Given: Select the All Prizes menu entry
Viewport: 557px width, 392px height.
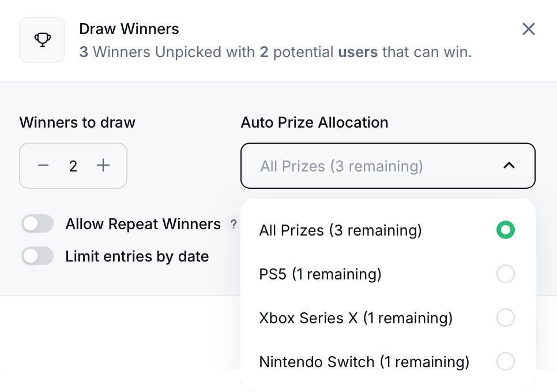Looking at the screenshot, I should [340, 230].
